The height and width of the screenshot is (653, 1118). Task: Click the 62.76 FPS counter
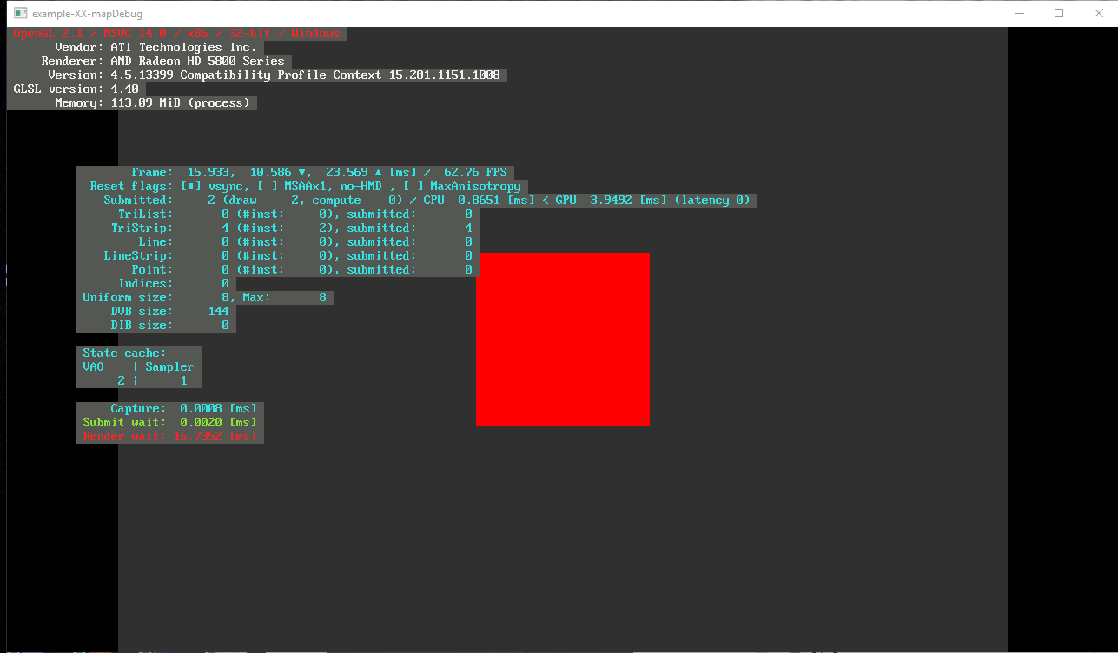pyautogui.click(x=476, y=172)
